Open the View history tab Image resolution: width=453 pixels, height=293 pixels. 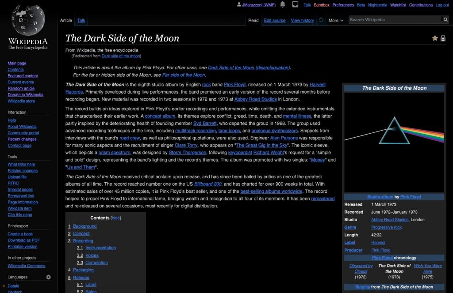point(302,20)
